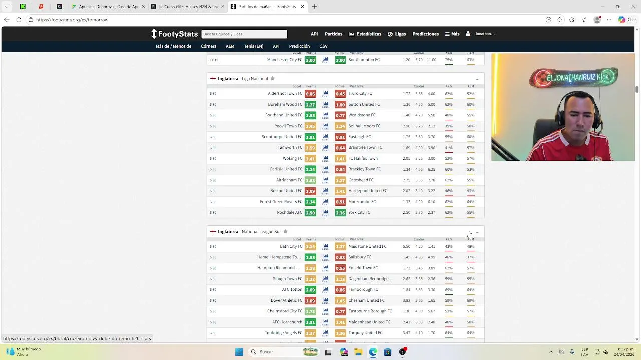Close the Partidos de mañana tab

pos(302,7)
